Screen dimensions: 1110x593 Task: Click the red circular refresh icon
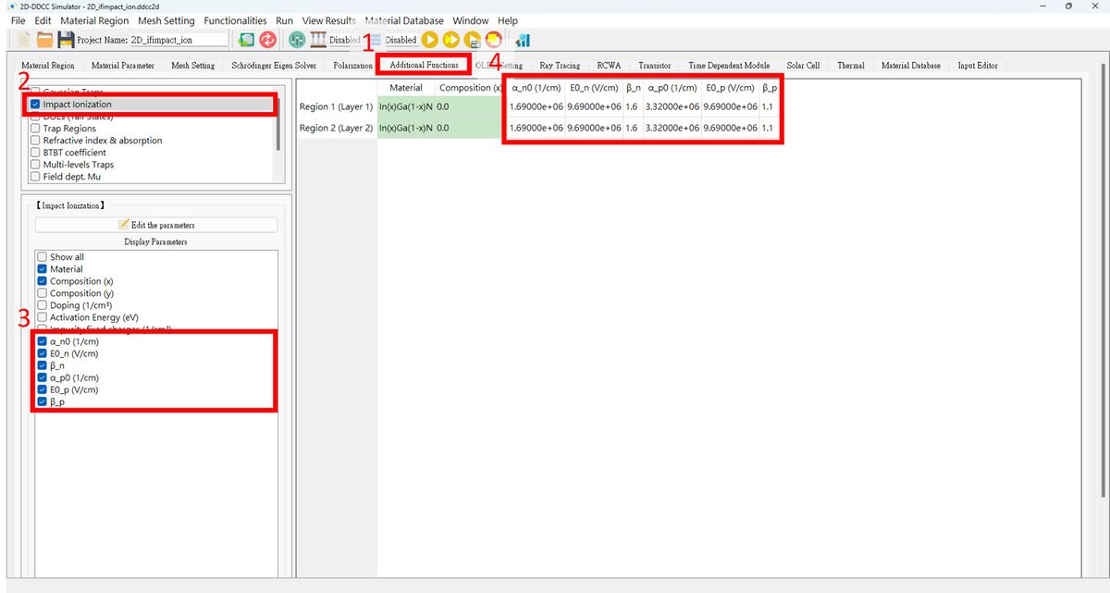(x=268, y=40)
